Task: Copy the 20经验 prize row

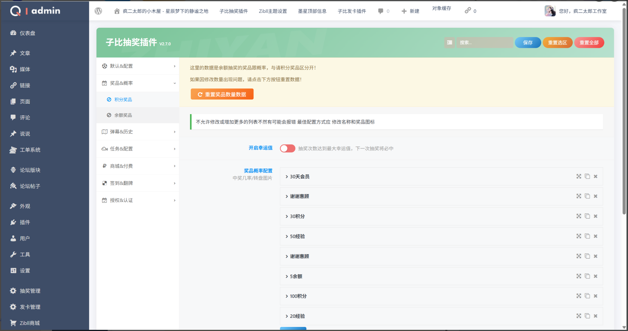Action: click(587, 316)
